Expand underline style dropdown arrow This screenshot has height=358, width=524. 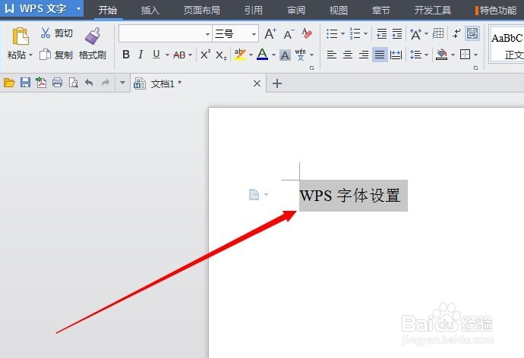[167, 55]
